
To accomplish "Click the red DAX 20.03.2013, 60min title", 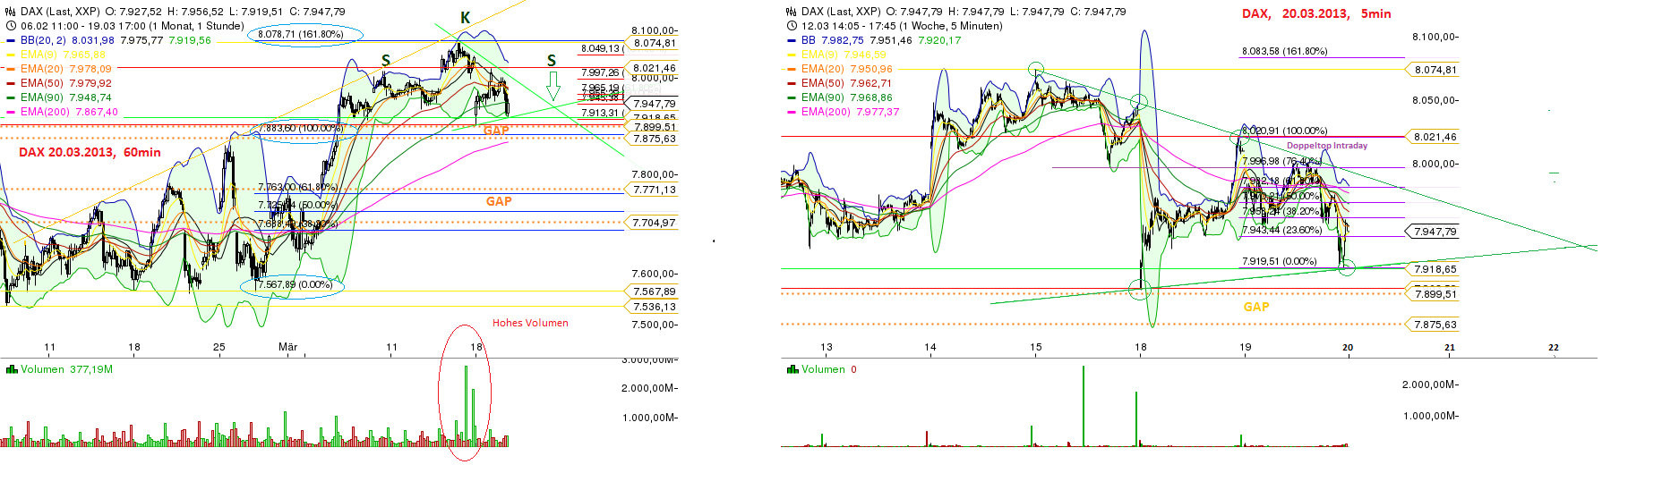I will point(90,152).
